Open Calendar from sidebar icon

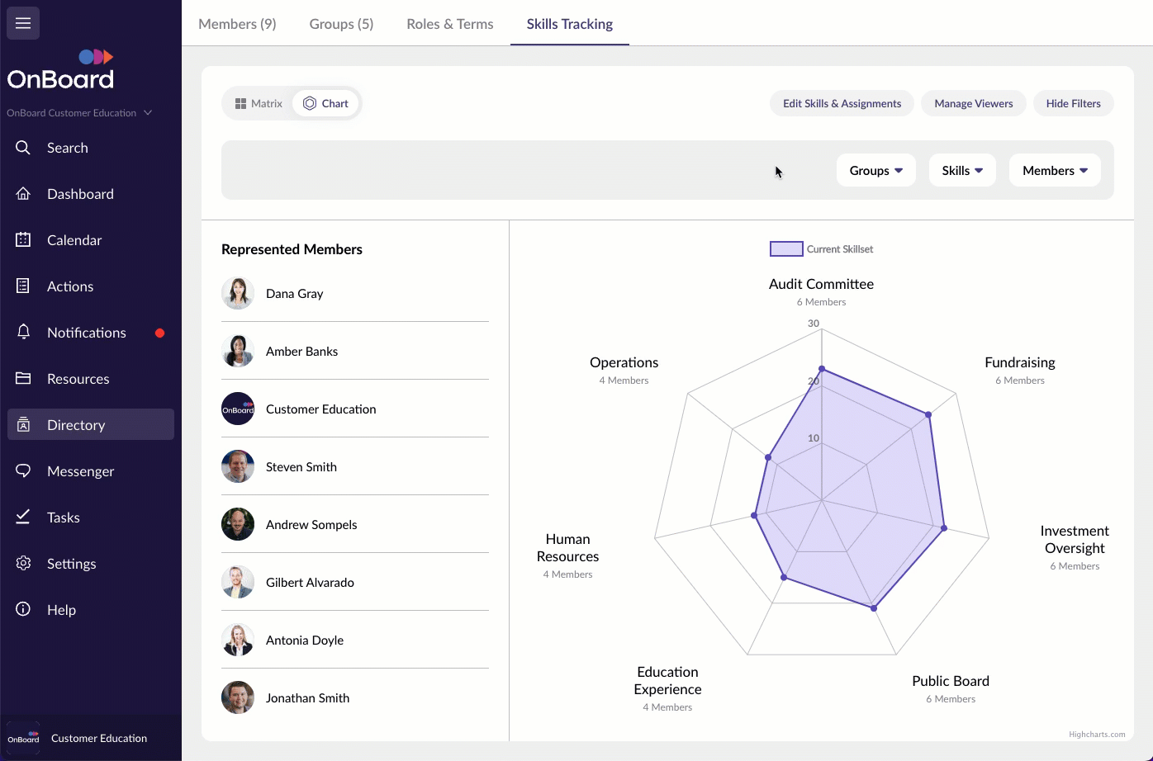pyautogui.click(x=23, y=240)
